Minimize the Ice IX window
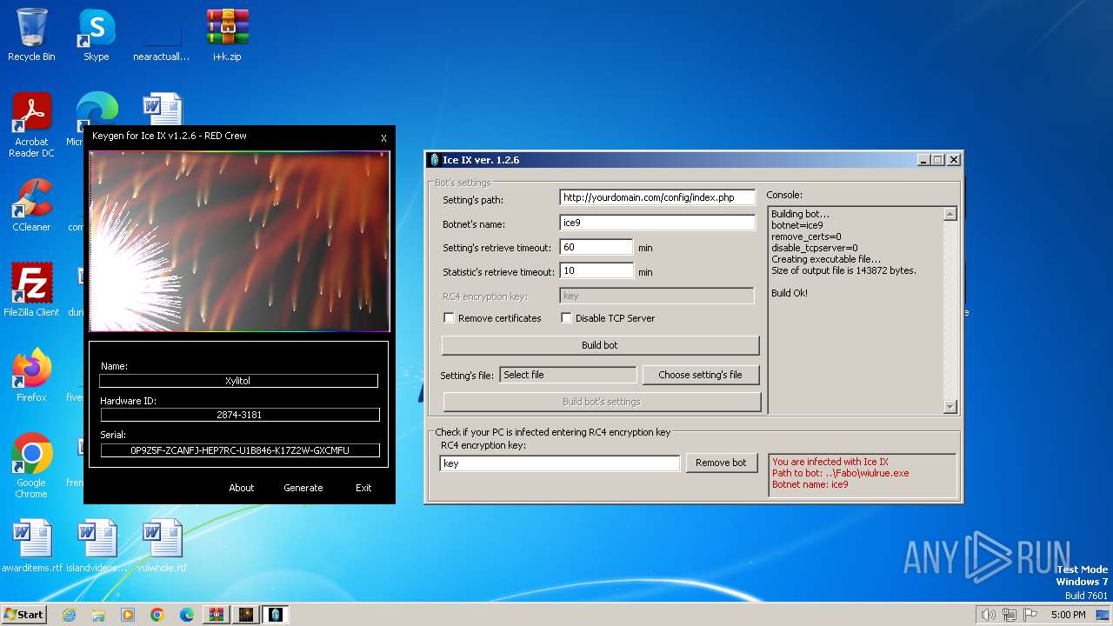1113x626 pixels. 923,160
